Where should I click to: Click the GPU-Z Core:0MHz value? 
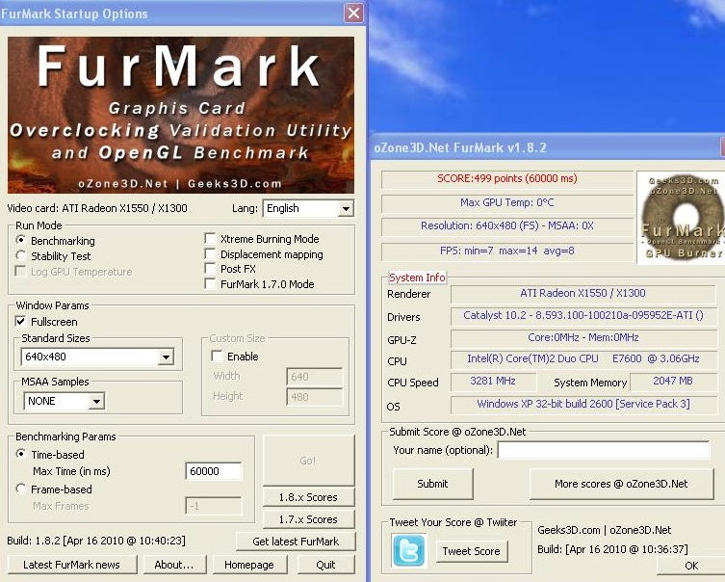[583, 337]
